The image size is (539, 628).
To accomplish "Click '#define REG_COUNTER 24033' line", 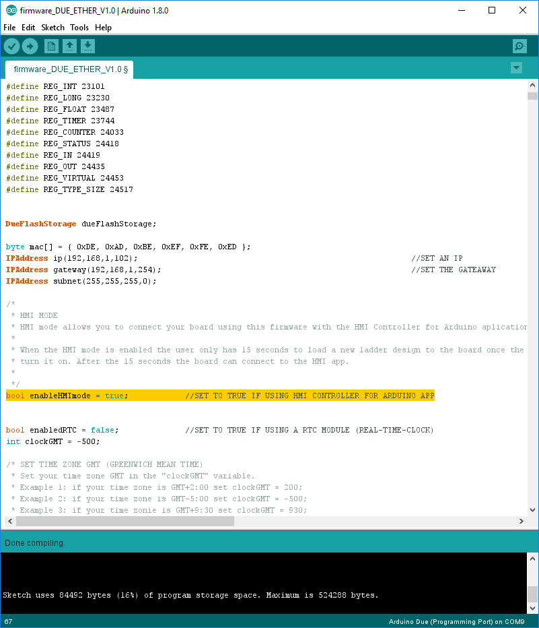I will 65,132.
